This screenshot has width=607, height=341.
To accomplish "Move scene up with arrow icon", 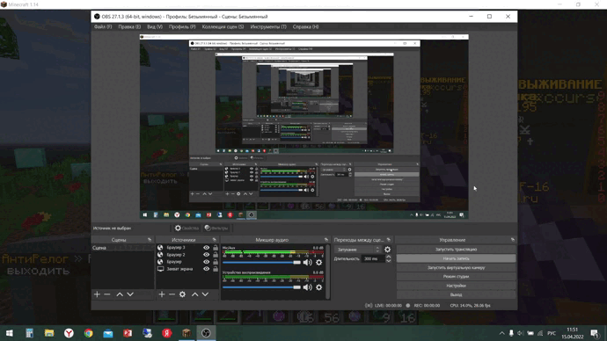I will click(x=120, y=294).
